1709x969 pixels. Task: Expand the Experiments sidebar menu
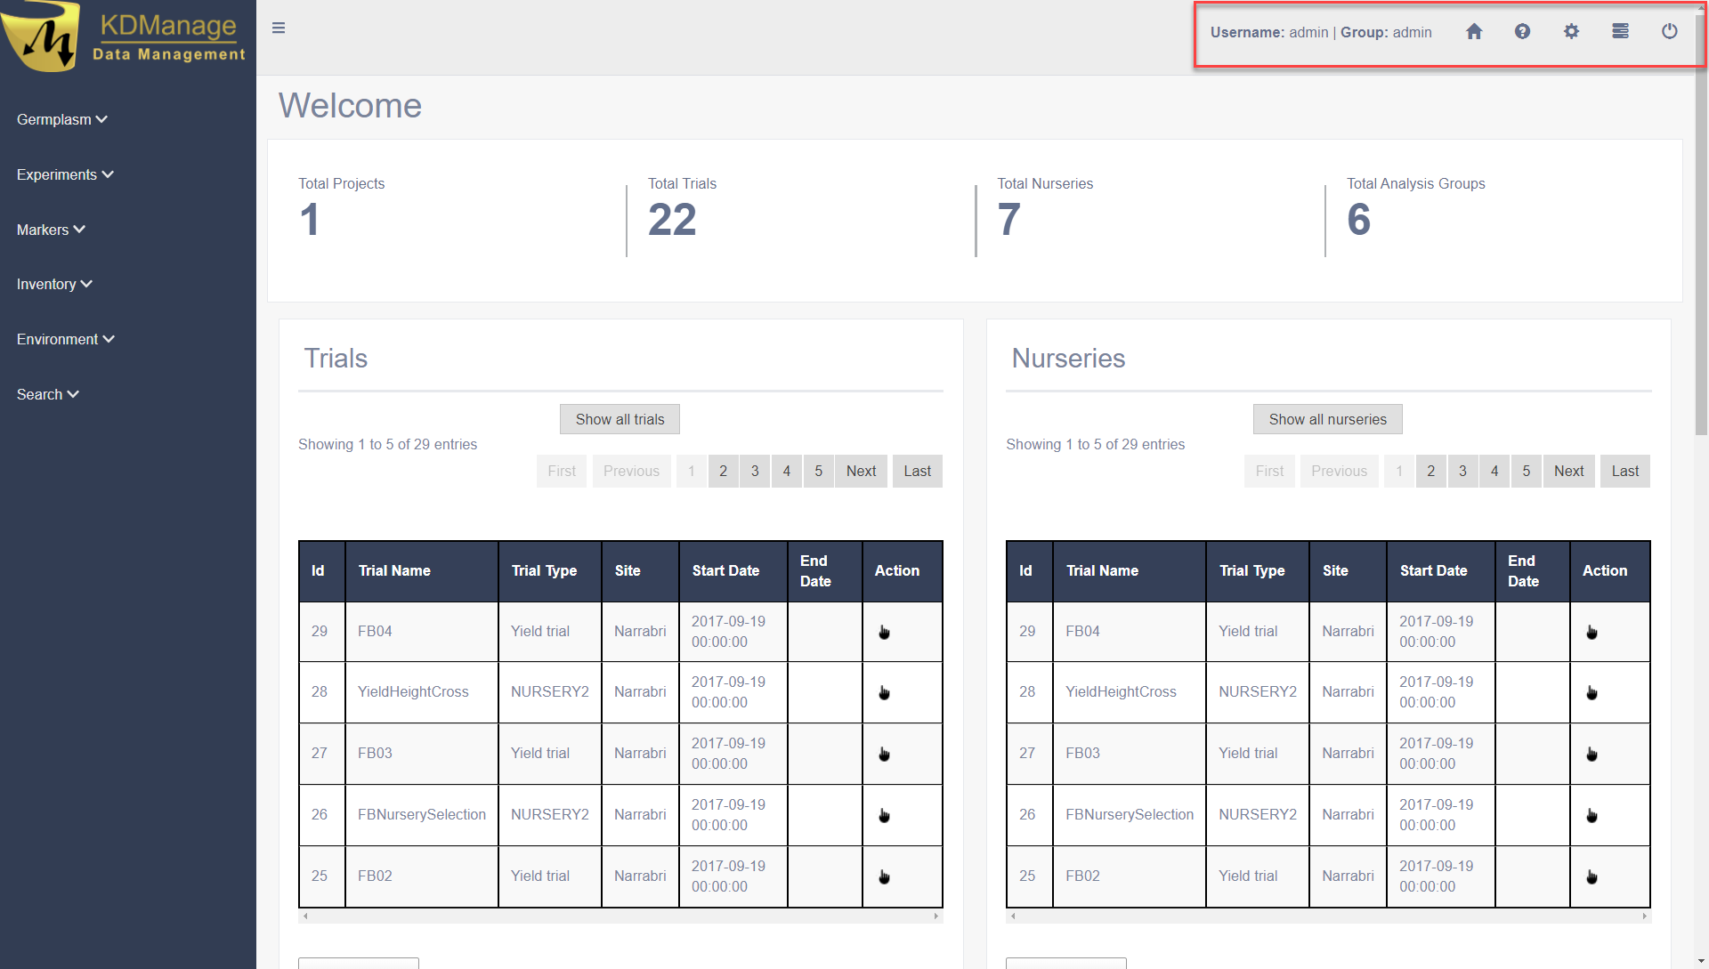pyautogui.click(x=65, y=174)
